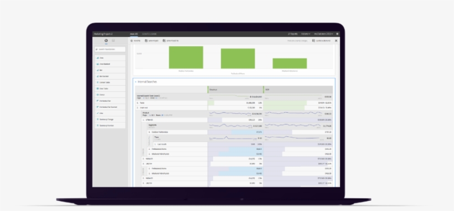Close the project with the X icon

(336, 41)
